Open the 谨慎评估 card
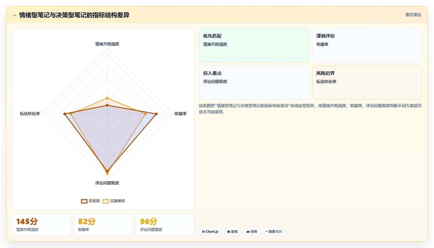The height and width of the screenshot is (248, 434). (x=367, y=45)
